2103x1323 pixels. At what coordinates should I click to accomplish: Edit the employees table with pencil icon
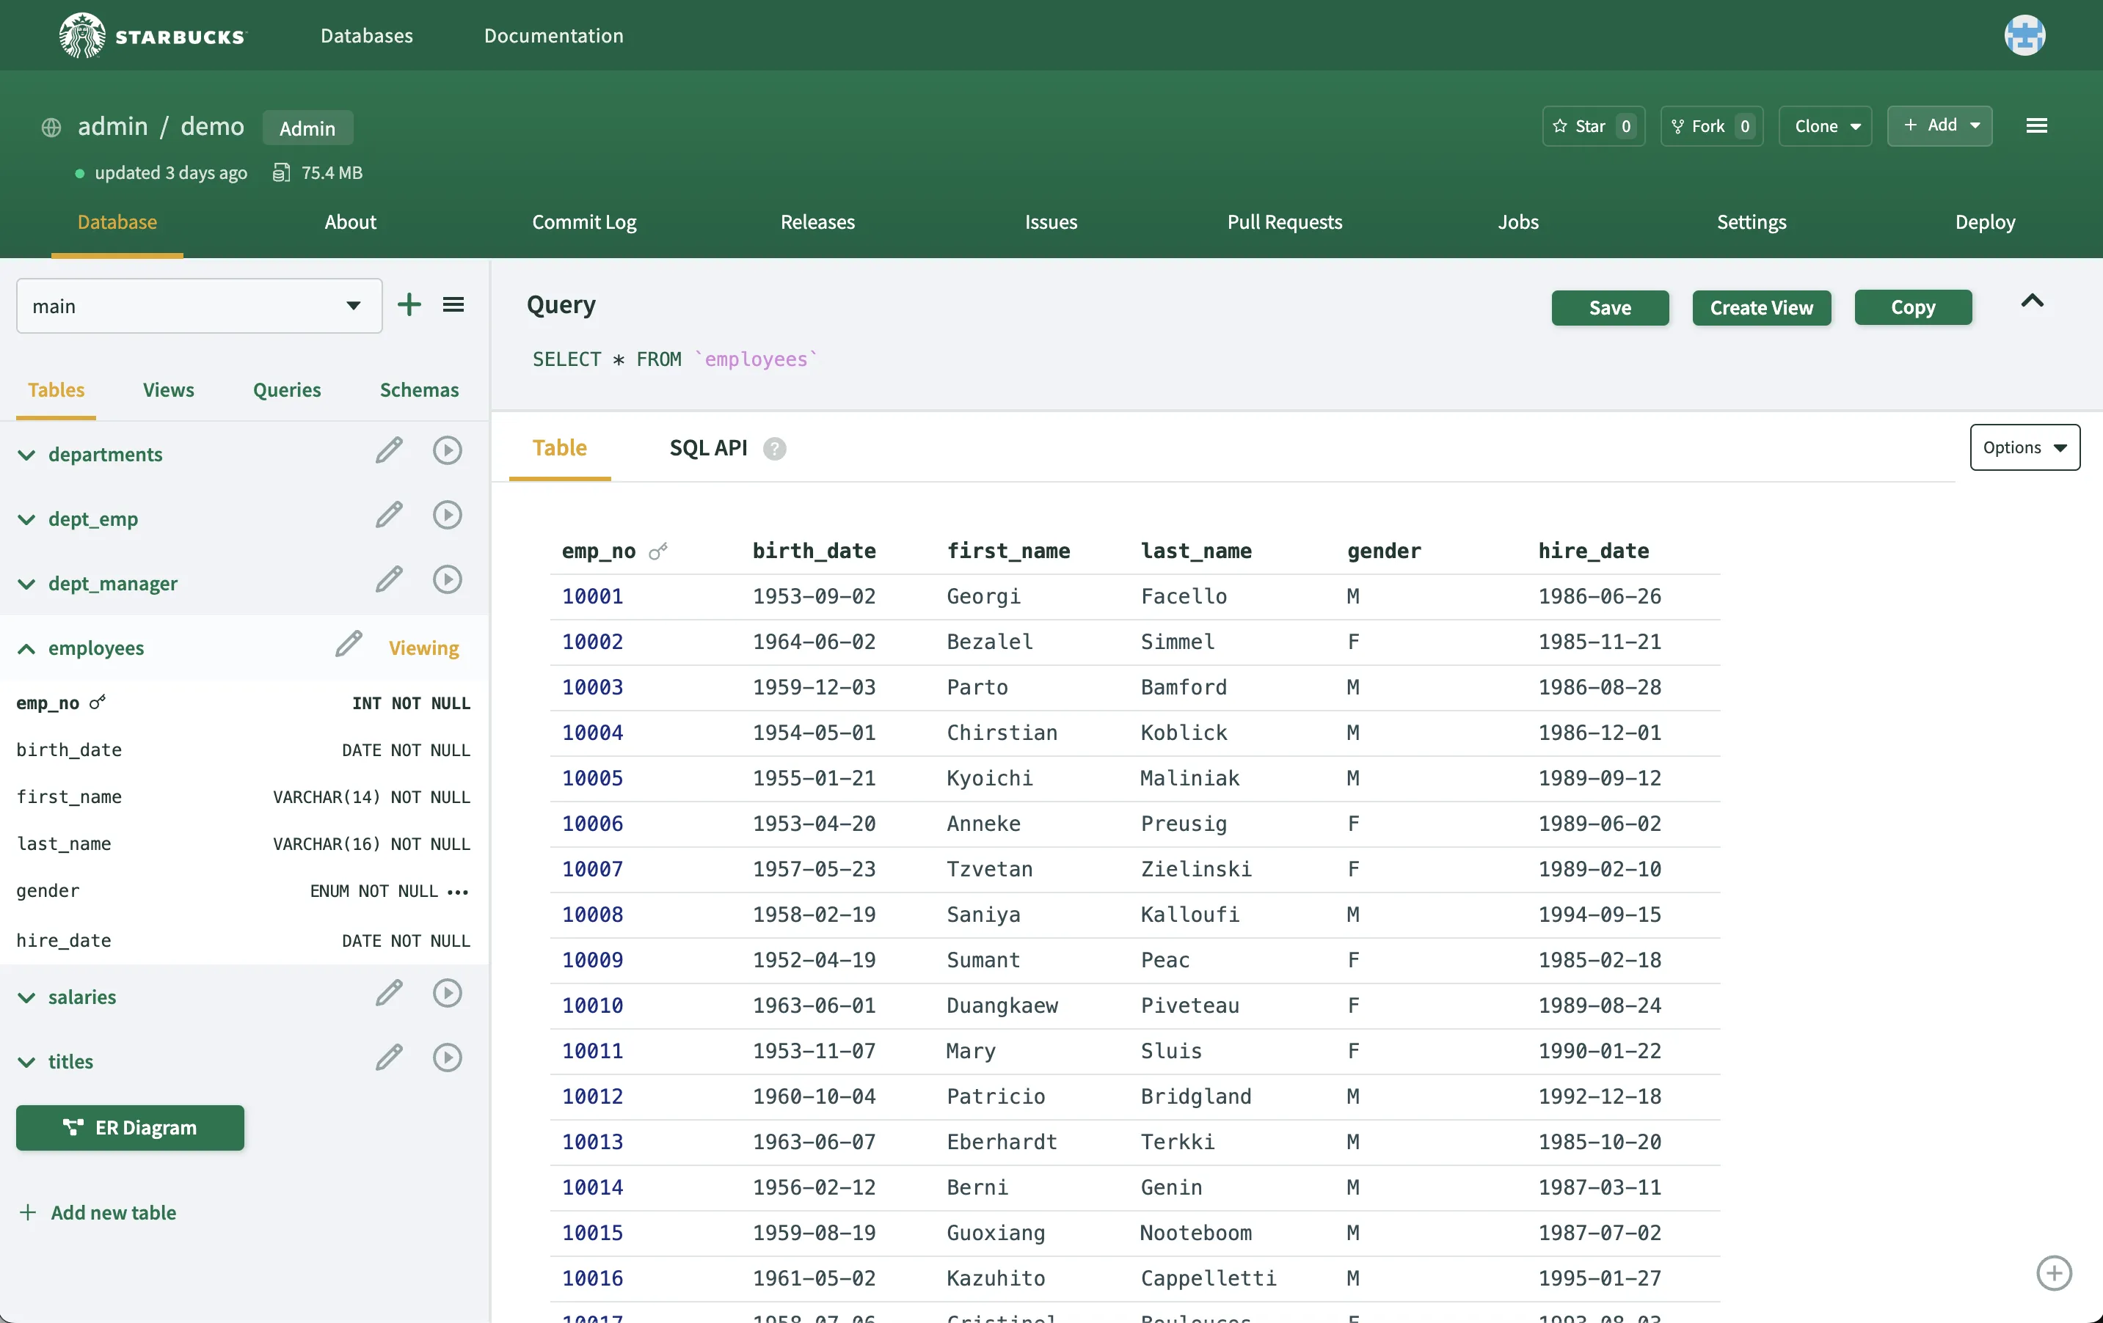[x=349, y=645]
